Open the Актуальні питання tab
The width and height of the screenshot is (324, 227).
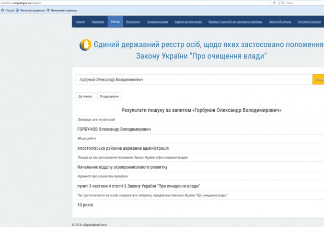[x=310, y=22]
